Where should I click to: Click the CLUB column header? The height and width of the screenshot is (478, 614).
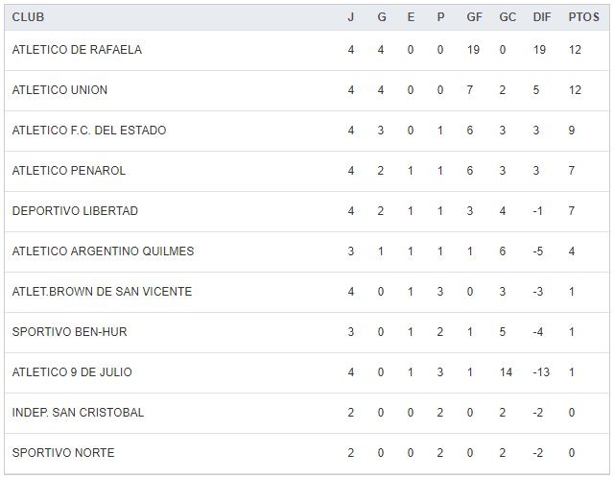point(28,17)
